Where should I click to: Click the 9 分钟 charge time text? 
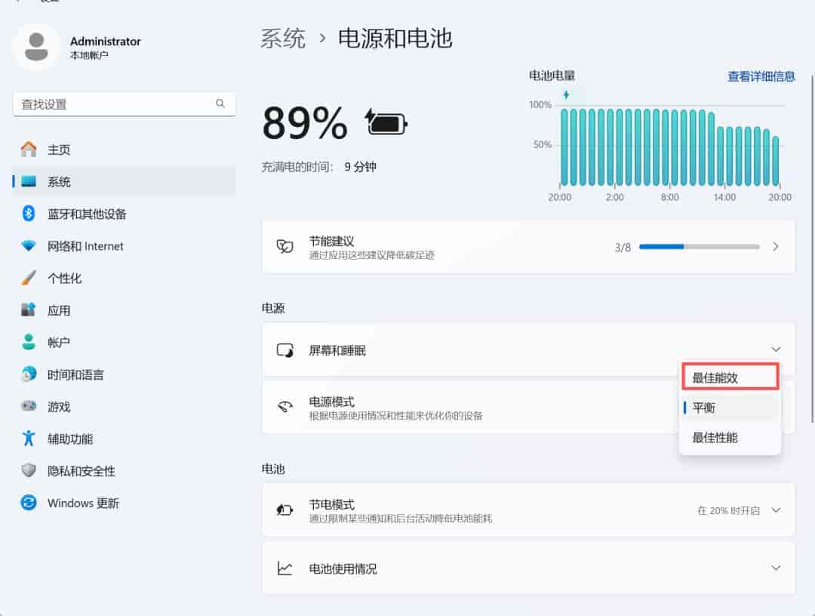pos(360,167)
